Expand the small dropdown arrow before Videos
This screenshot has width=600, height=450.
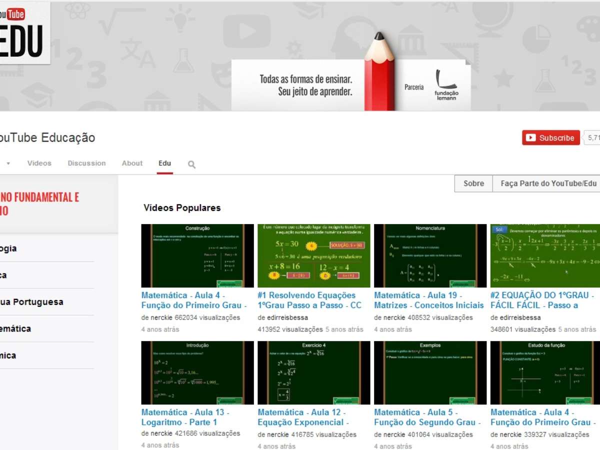click(8, 163)
